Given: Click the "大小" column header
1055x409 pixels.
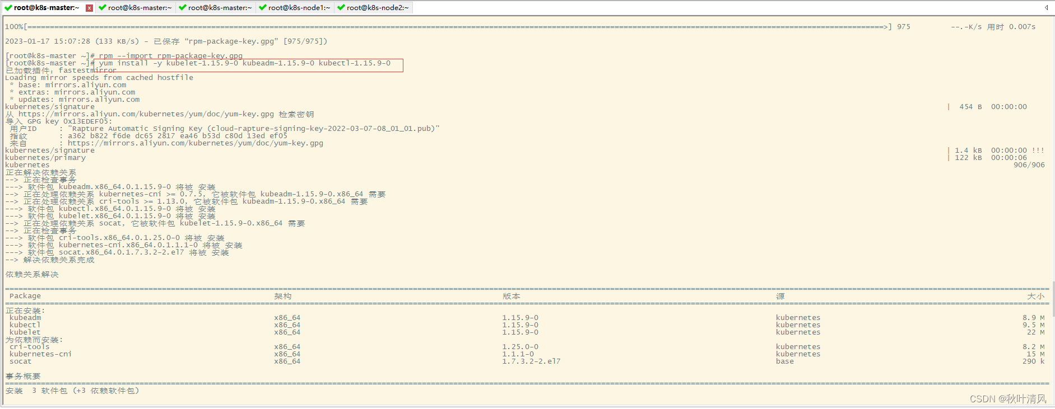Looking at the screenshot, I should pyautogui.click(x=1036, y=296).
